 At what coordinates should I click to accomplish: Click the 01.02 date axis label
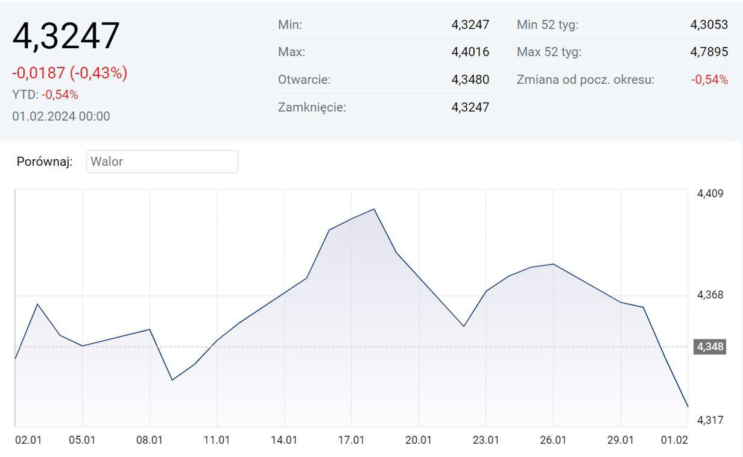pyautogui.click(x=674, y=440)
